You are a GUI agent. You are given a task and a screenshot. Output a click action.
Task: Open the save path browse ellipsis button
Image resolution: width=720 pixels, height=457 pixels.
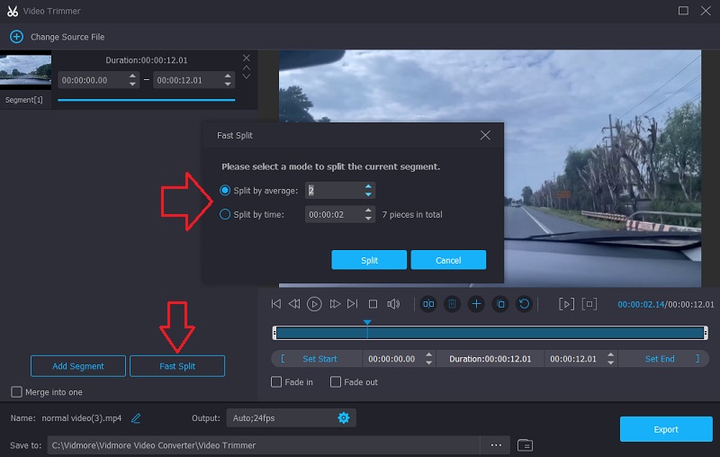click(x=496, y=444)
